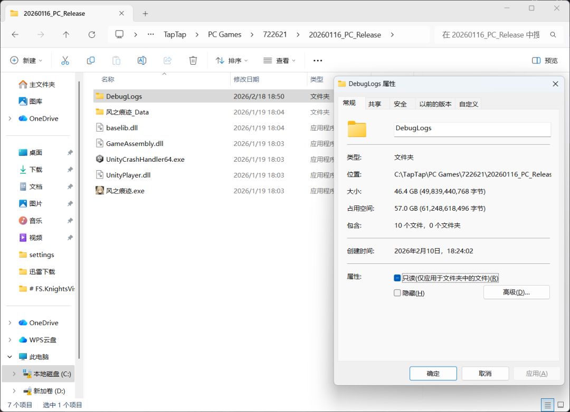Select the 常规 tab
Image resolution: width=570 pixels, height=412 pixels.
(x=349, y=103)
